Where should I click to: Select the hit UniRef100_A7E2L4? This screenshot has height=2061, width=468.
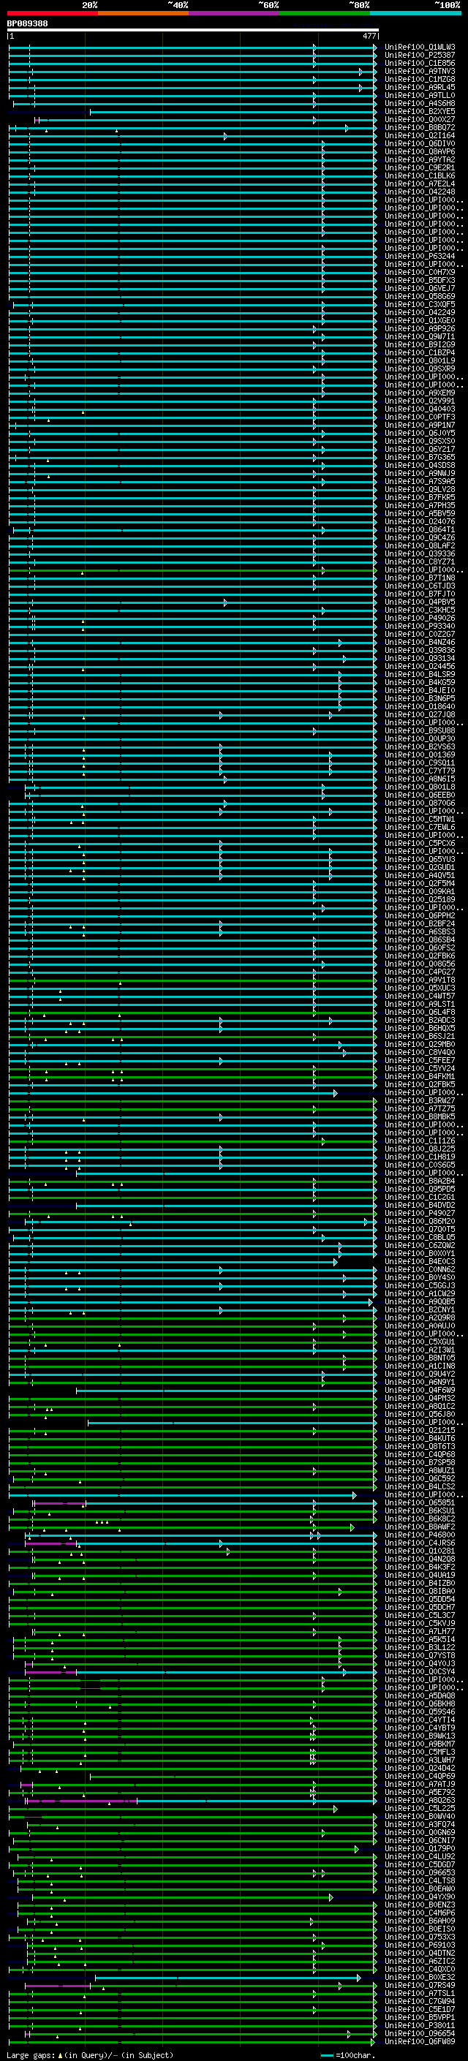click(x=420, y=184)
